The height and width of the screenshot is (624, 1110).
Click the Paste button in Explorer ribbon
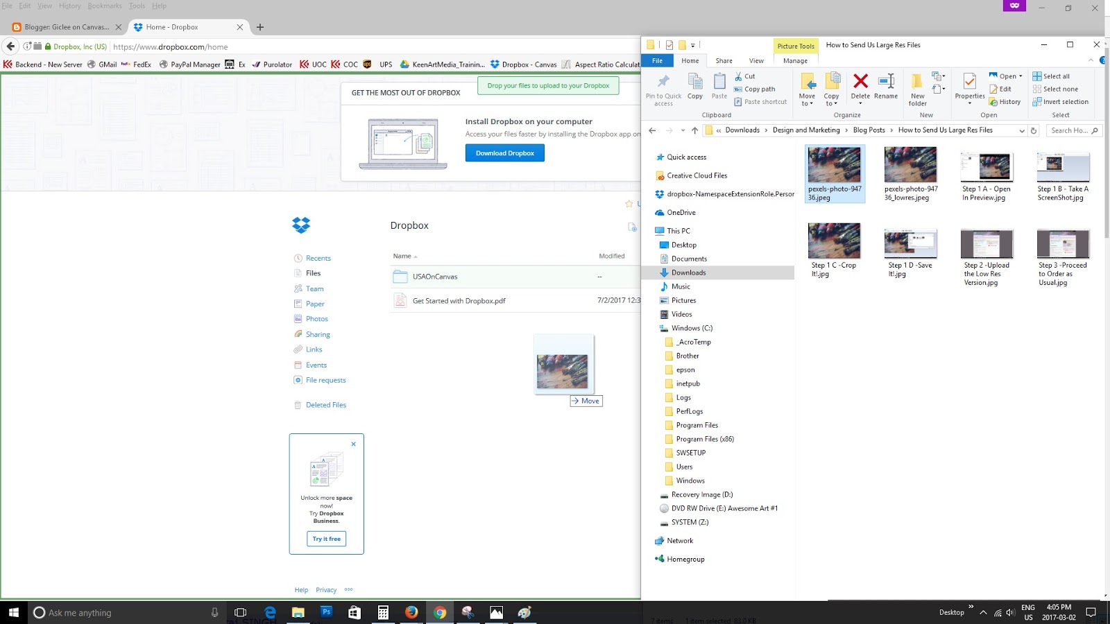tap(719, 86)
